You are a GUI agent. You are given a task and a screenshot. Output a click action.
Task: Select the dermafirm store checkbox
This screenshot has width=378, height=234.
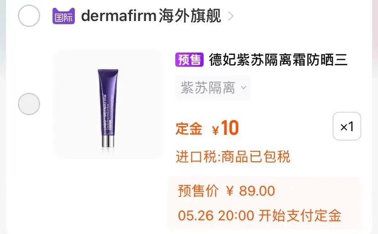coord(29,16)
